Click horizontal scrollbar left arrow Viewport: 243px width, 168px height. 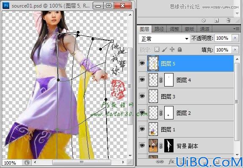point(35,163)
